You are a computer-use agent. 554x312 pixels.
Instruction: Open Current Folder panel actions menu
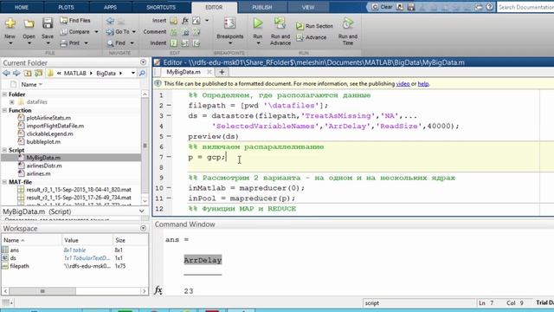pos(143,62)
